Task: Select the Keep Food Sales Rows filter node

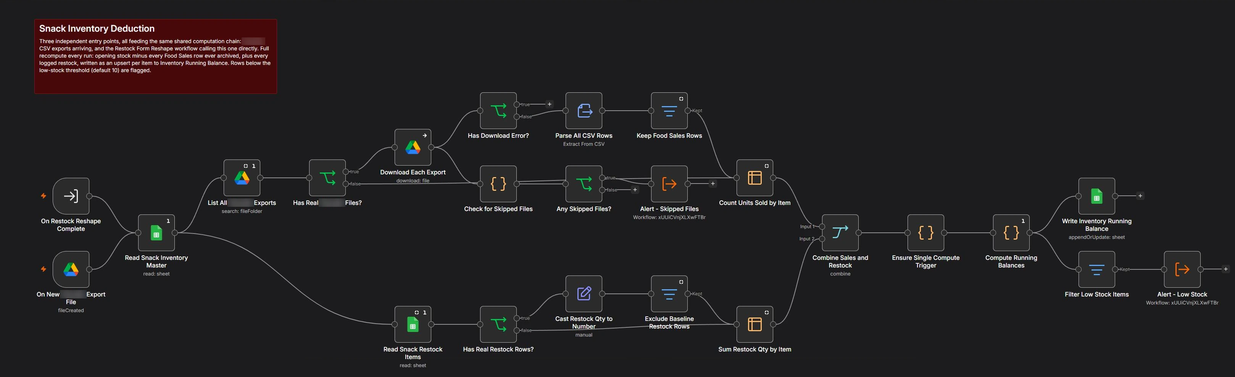Action: [669, 111]
